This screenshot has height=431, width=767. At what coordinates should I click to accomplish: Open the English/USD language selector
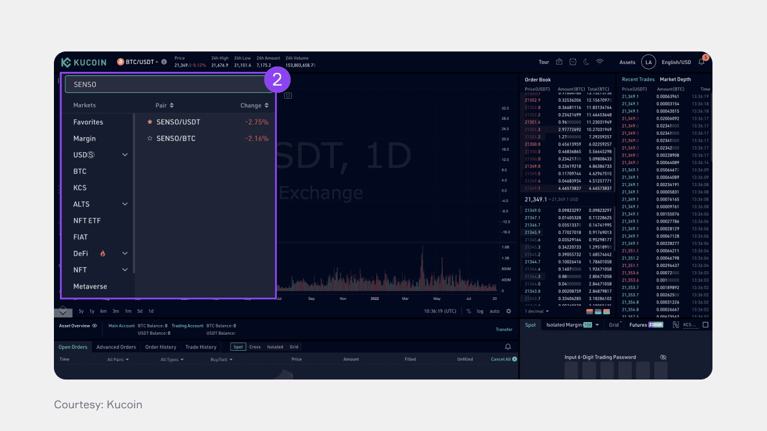pyautogui.click(x=677, y=62)
